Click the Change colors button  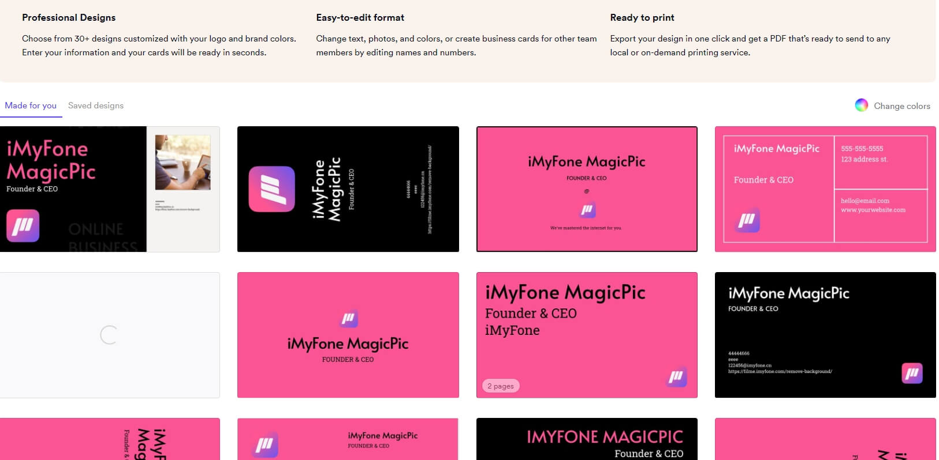(x=893, y=105)
